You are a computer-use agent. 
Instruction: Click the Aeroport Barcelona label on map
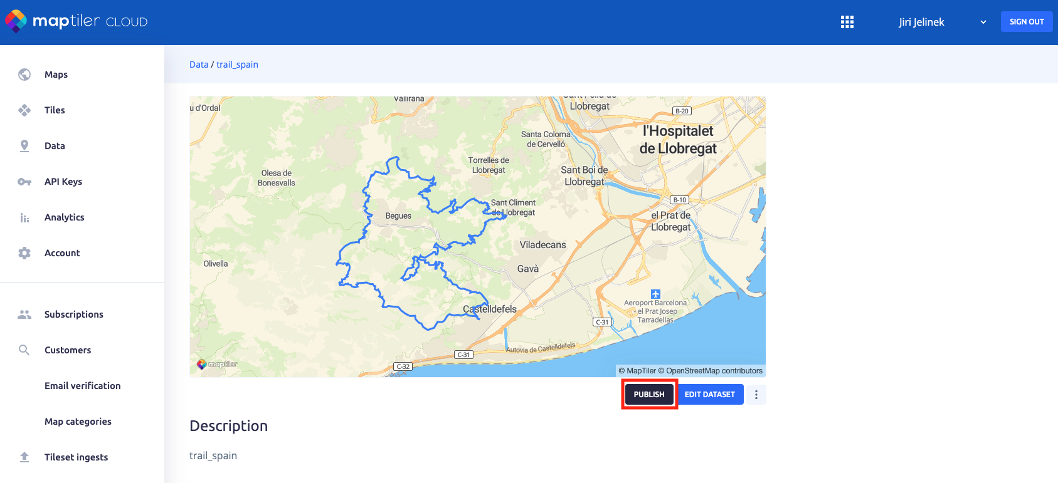[656, 311]
